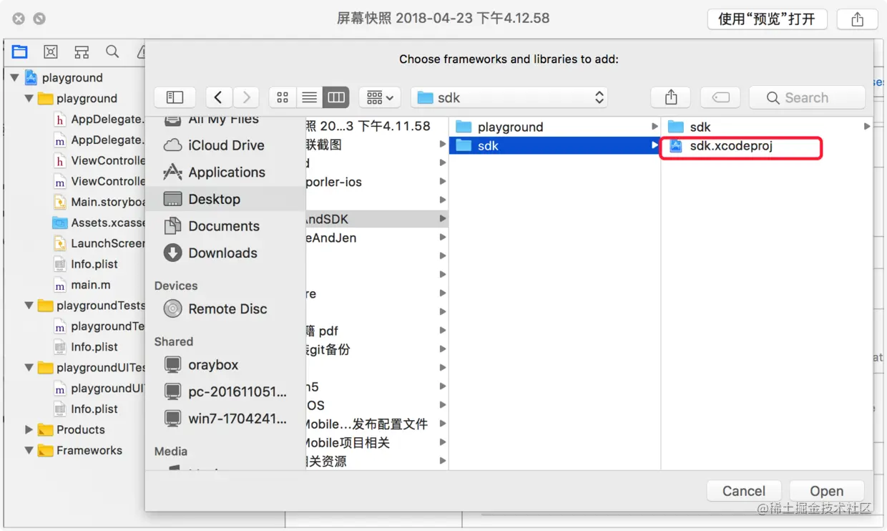Open the find navigator magnifier icon

click(x=112, y=52)
